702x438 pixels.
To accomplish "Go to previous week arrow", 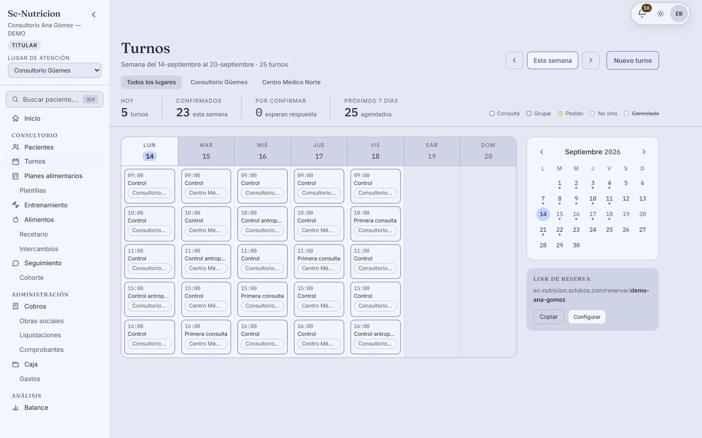I will (x=514, y=60).
